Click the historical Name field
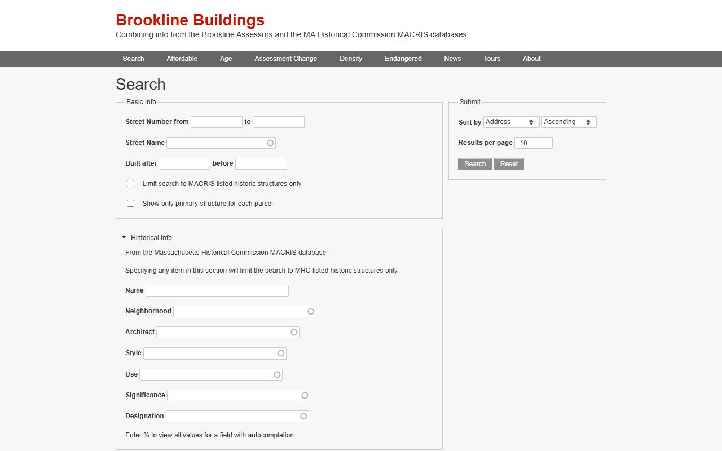Screen dimensions: 722x451 tap(217, 290)
